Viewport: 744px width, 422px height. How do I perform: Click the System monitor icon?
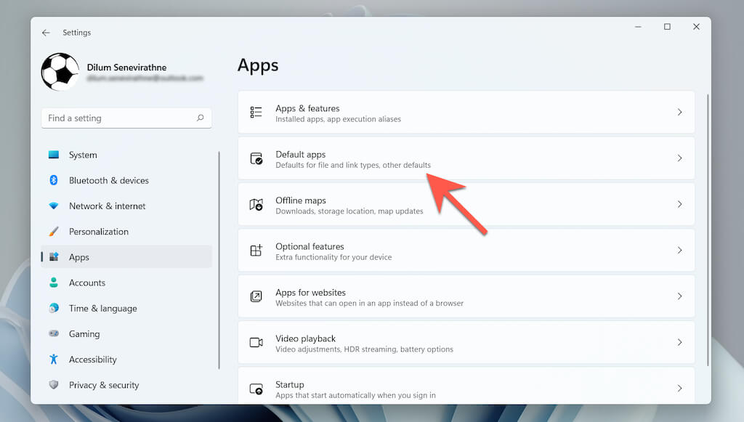click(x=54, y=155)
